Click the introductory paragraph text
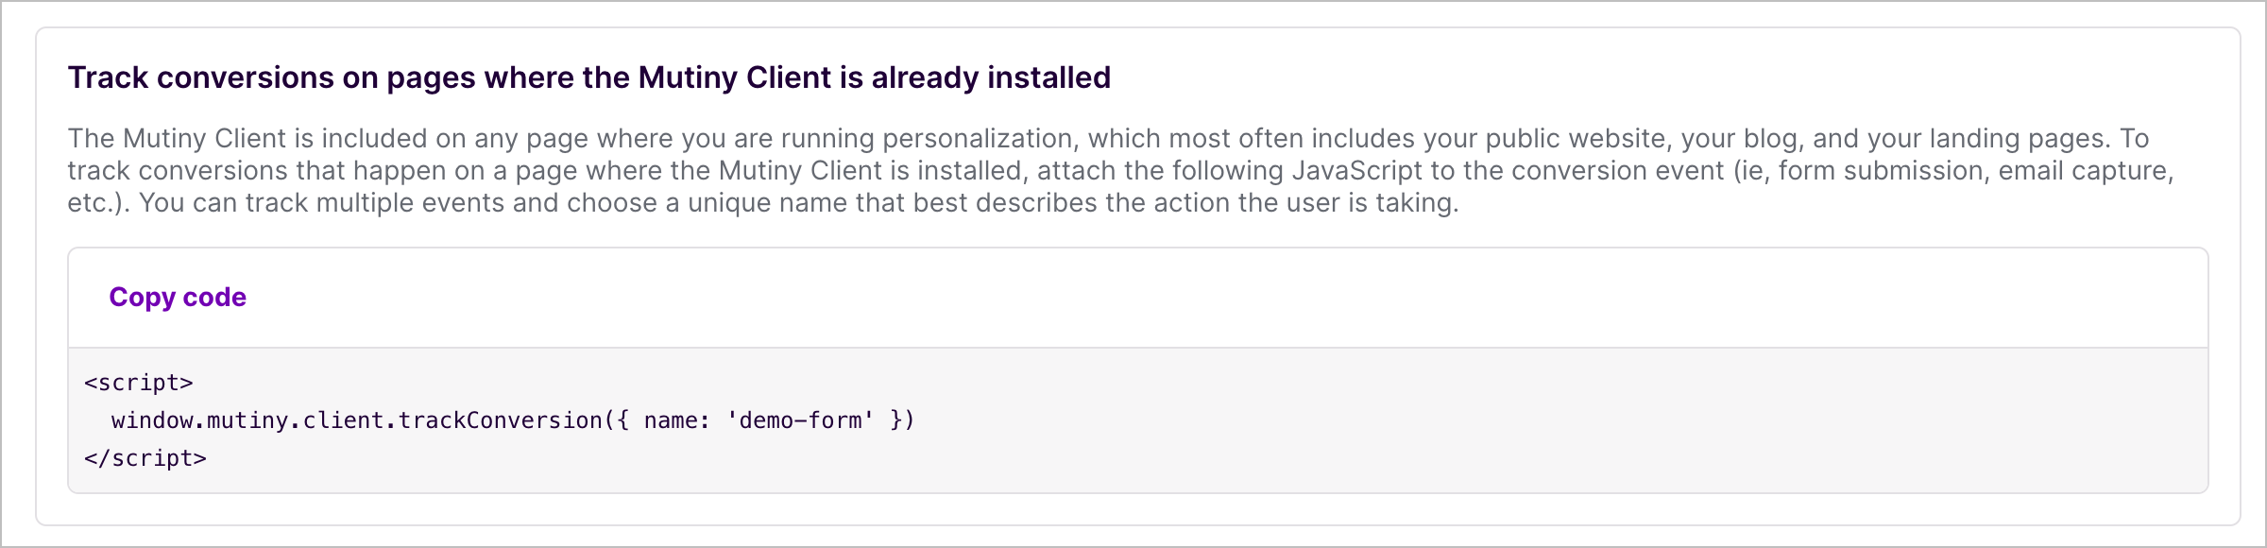 click(1133, 168)
